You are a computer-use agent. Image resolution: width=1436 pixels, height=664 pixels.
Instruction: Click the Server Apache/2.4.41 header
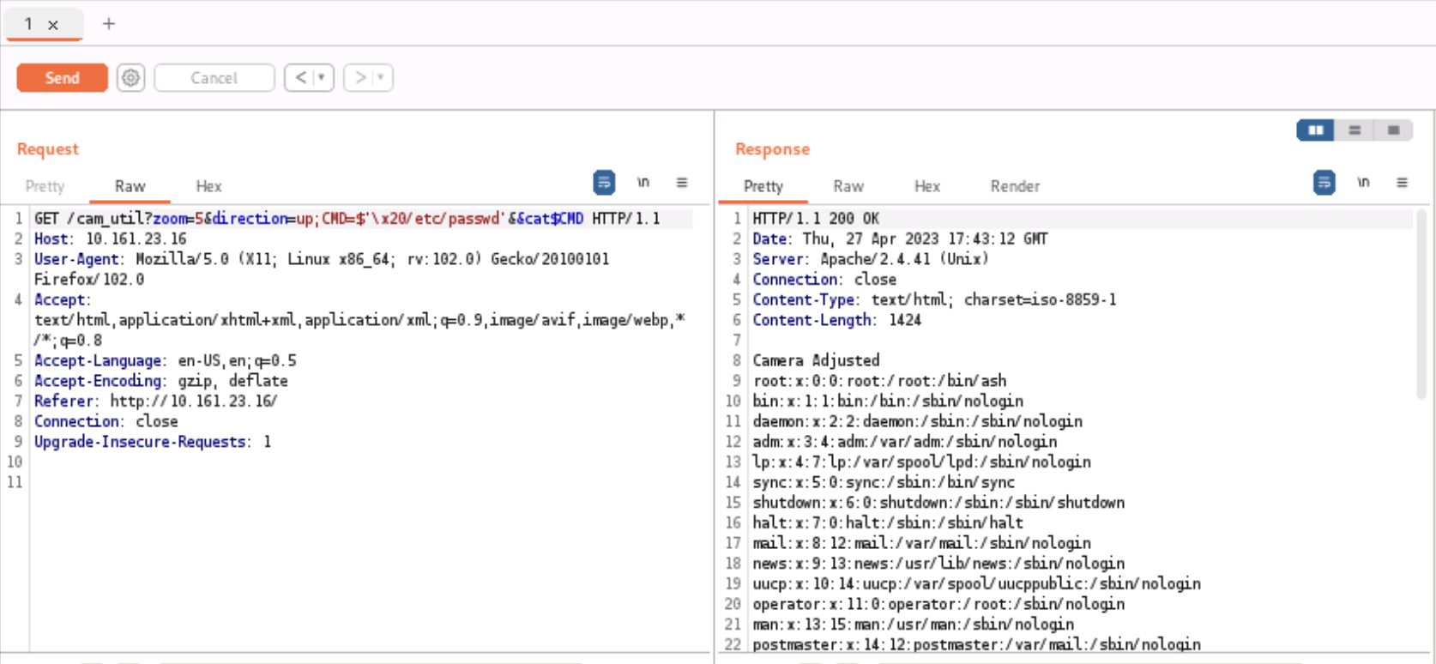coord(871,259)
